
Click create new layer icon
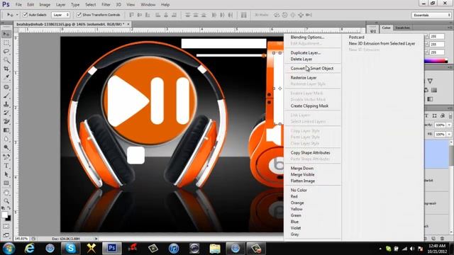433,239
